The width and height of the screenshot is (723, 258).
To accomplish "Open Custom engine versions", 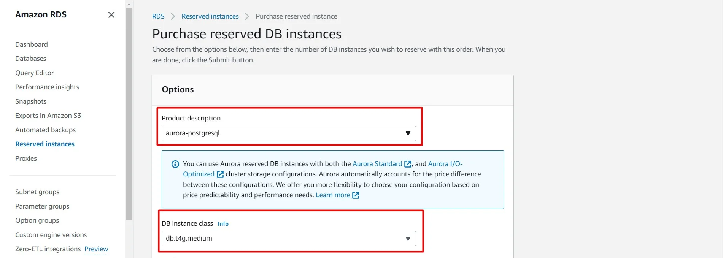I will [x=51, y=235].
